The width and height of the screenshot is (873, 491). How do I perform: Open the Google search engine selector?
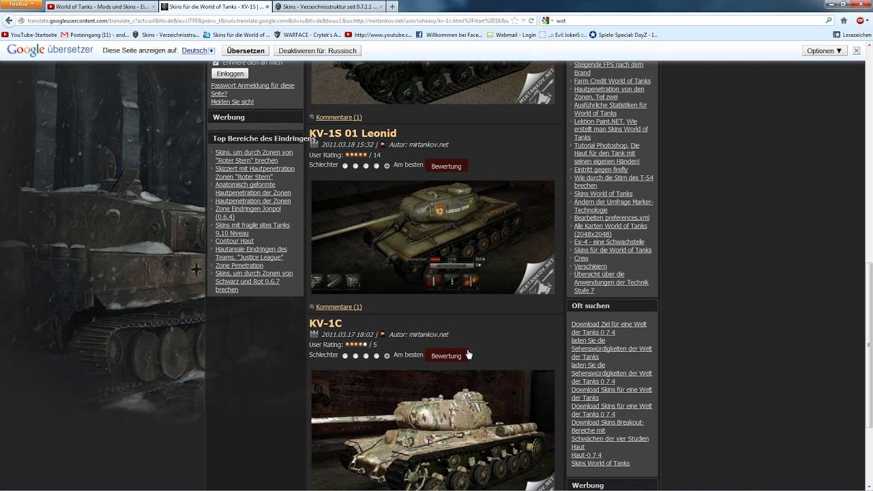(x=547, y=20)
